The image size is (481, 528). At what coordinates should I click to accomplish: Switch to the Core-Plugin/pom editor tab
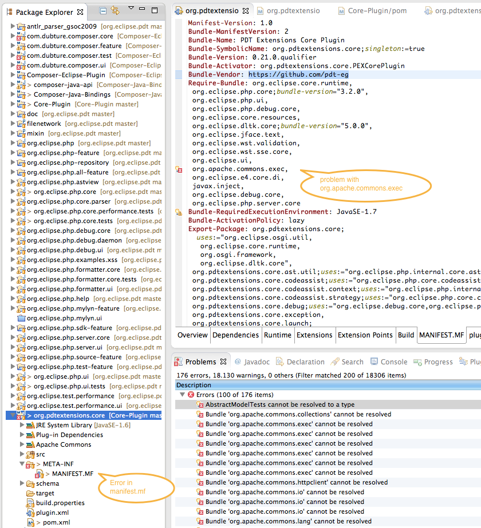(x=372, y=11)
